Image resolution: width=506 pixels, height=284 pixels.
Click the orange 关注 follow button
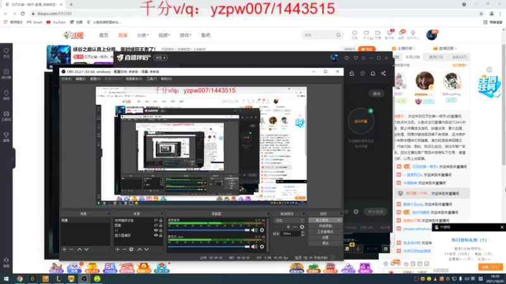pyautogui.click(x=367, y=49)
